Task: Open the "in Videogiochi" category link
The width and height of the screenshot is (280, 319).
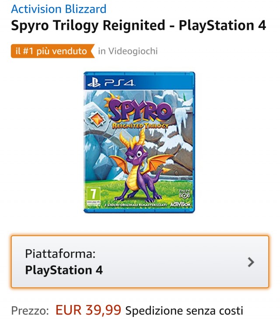Action: 128,51
